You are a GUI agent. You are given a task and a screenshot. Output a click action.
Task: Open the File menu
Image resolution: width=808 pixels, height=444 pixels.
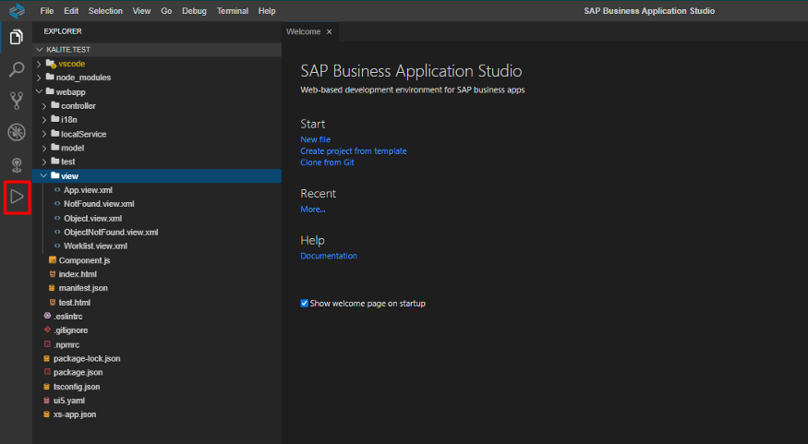coord(47,11)
